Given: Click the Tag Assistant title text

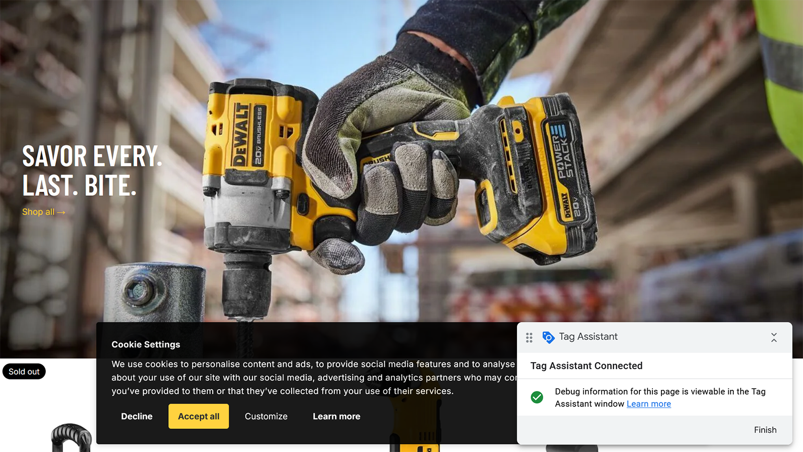Looking at the screenshot, I should click(x=588, y=336).
